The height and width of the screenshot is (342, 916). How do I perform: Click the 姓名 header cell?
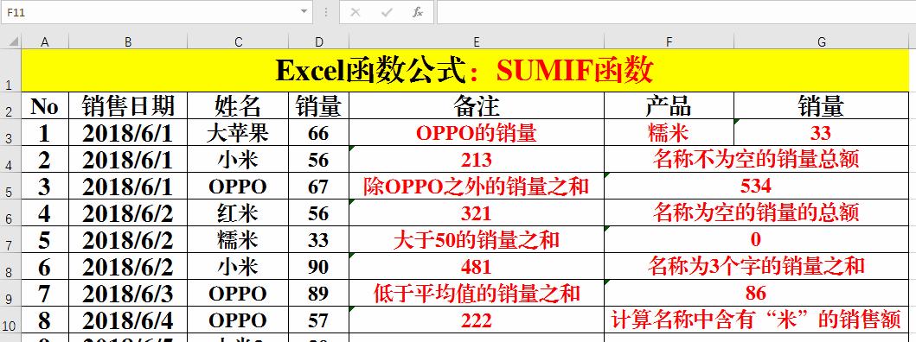tap(238, 106)
